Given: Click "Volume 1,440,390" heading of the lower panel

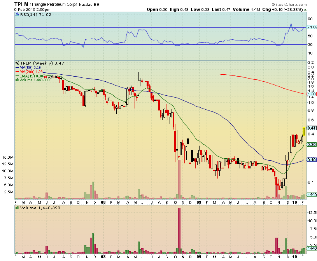Looking at the screenshot, I should (40, 208).
